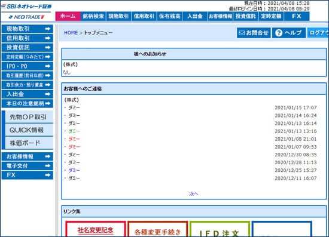Open sidebar 入出金 menu
Viewport: 329px width, 237px height.
coord(27,94)
